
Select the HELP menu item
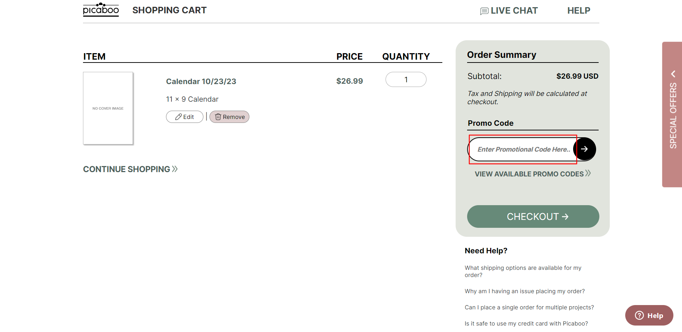pos(579,10)
